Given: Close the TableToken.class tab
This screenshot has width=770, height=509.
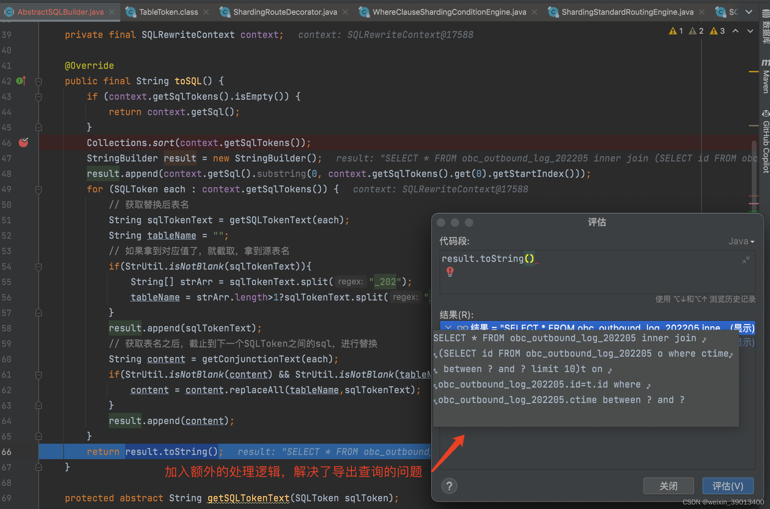Looking at the screenshot, I should [206, 12].
